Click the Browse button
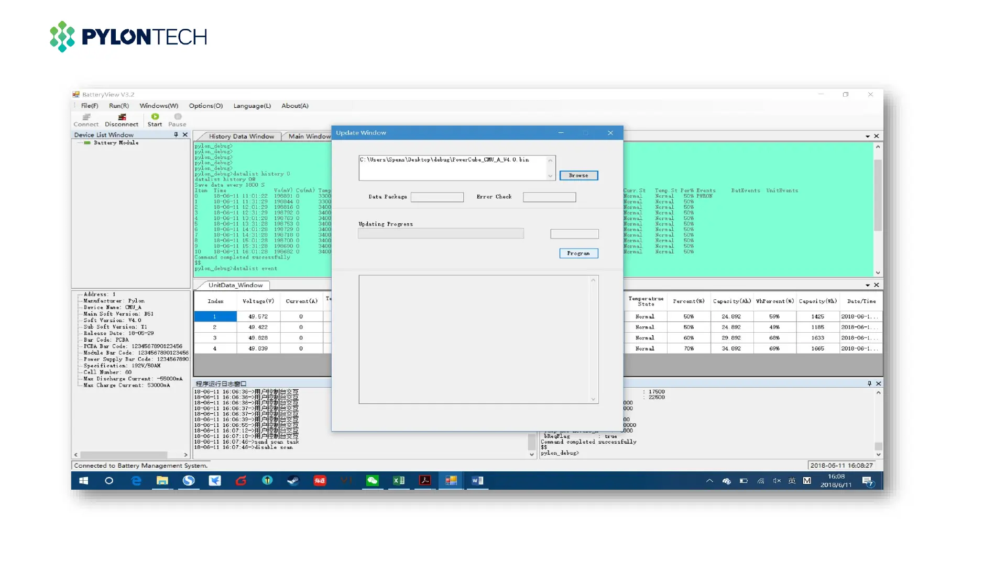Image resolution: width=1006 pixels, height=565 pixels. 578,175
